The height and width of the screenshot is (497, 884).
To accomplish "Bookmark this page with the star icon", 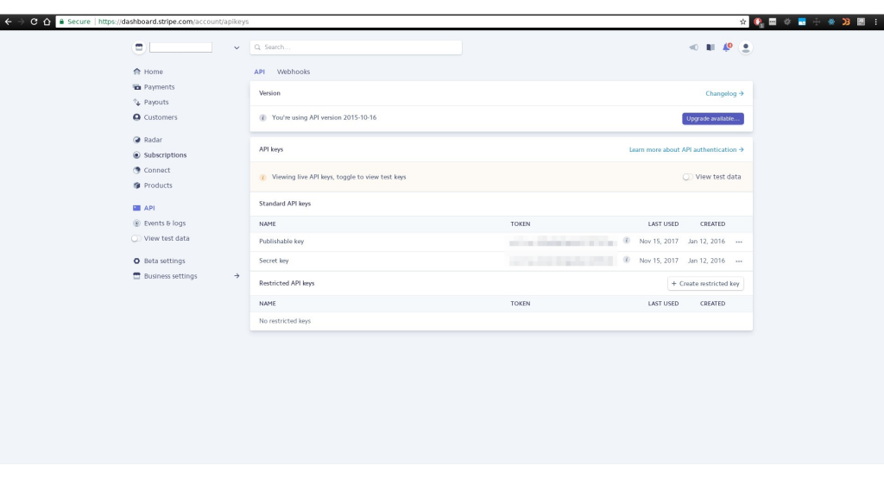I will [742, 22].
